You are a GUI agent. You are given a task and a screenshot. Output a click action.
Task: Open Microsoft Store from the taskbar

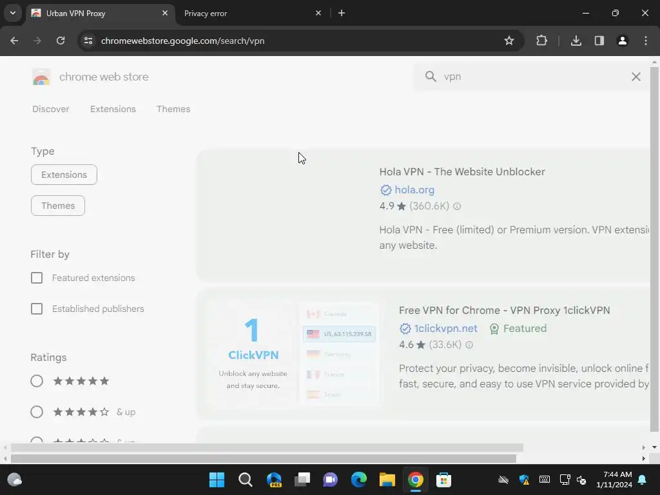(443, 480)
